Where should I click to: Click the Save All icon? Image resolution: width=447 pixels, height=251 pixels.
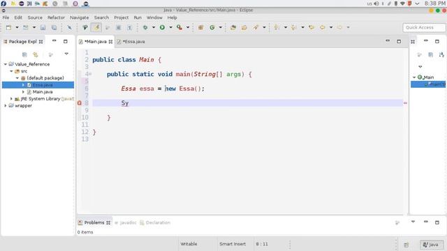pos(54,27)
